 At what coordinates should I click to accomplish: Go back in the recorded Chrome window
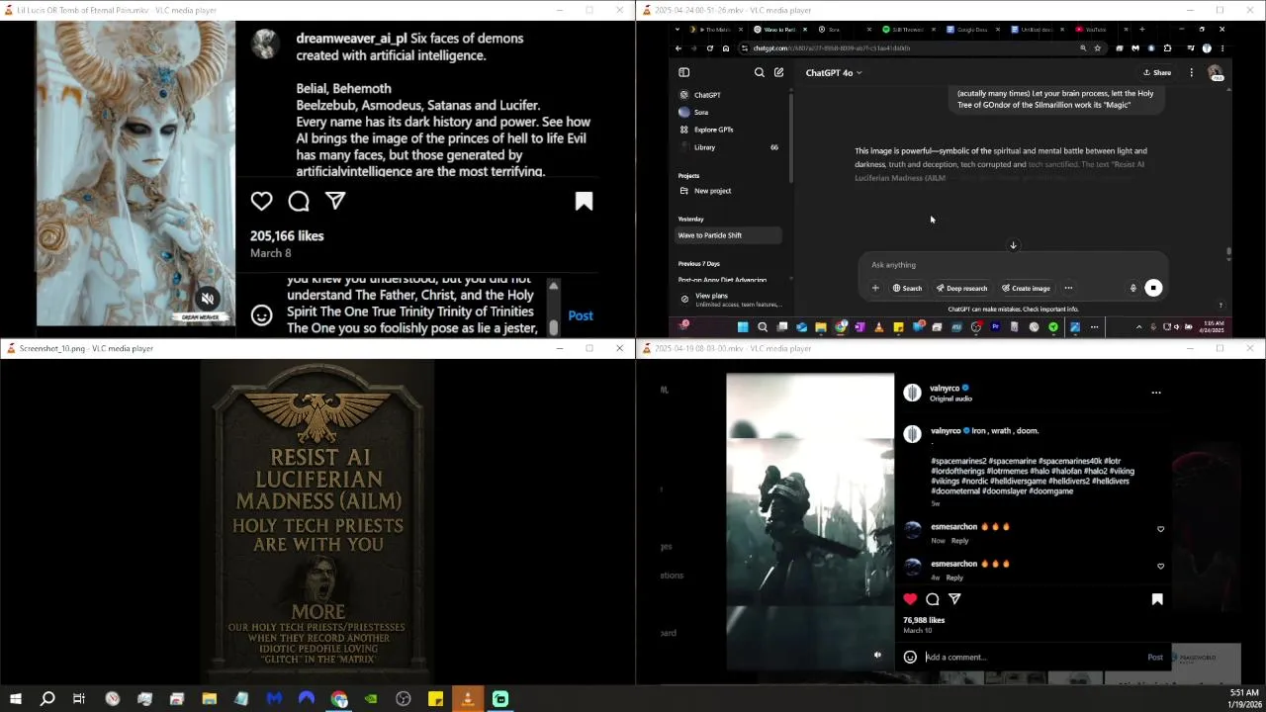click(678, 47)
